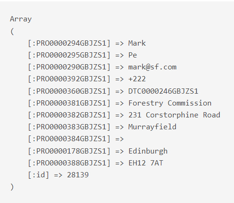
Task: Select the value Mark
Action: pyautogui.click(x=137, y=43)
